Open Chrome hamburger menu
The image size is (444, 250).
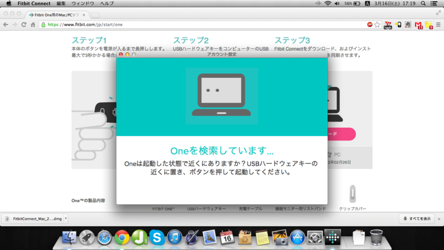click(x=438, y=24)
